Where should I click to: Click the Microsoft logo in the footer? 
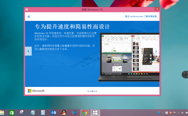pyautogui.click(x=36, y=91)
